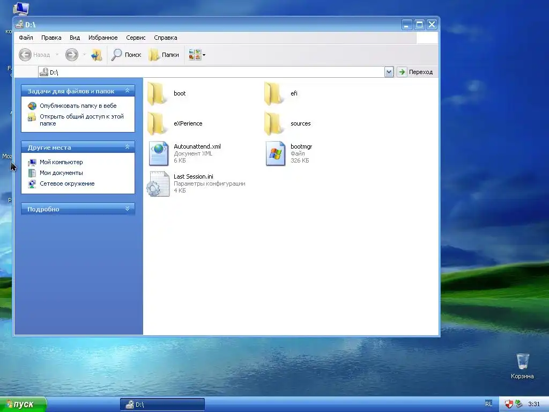The image size is (549, 412).
Task: Click the drive icon in address bar
Action: (44, 72)
